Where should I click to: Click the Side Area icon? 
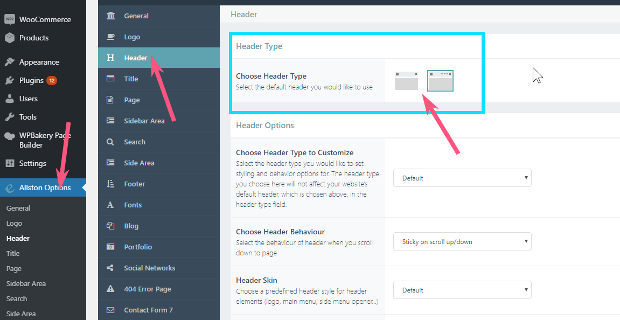[x=111, y=163]
